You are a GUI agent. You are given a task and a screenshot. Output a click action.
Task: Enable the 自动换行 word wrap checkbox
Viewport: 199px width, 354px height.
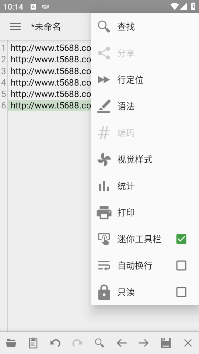(x=181, y=265)
